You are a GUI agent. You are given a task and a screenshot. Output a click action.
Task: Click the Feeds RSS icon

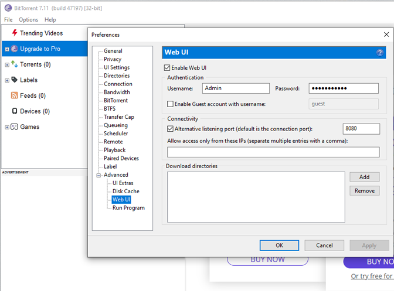point(15,95)
